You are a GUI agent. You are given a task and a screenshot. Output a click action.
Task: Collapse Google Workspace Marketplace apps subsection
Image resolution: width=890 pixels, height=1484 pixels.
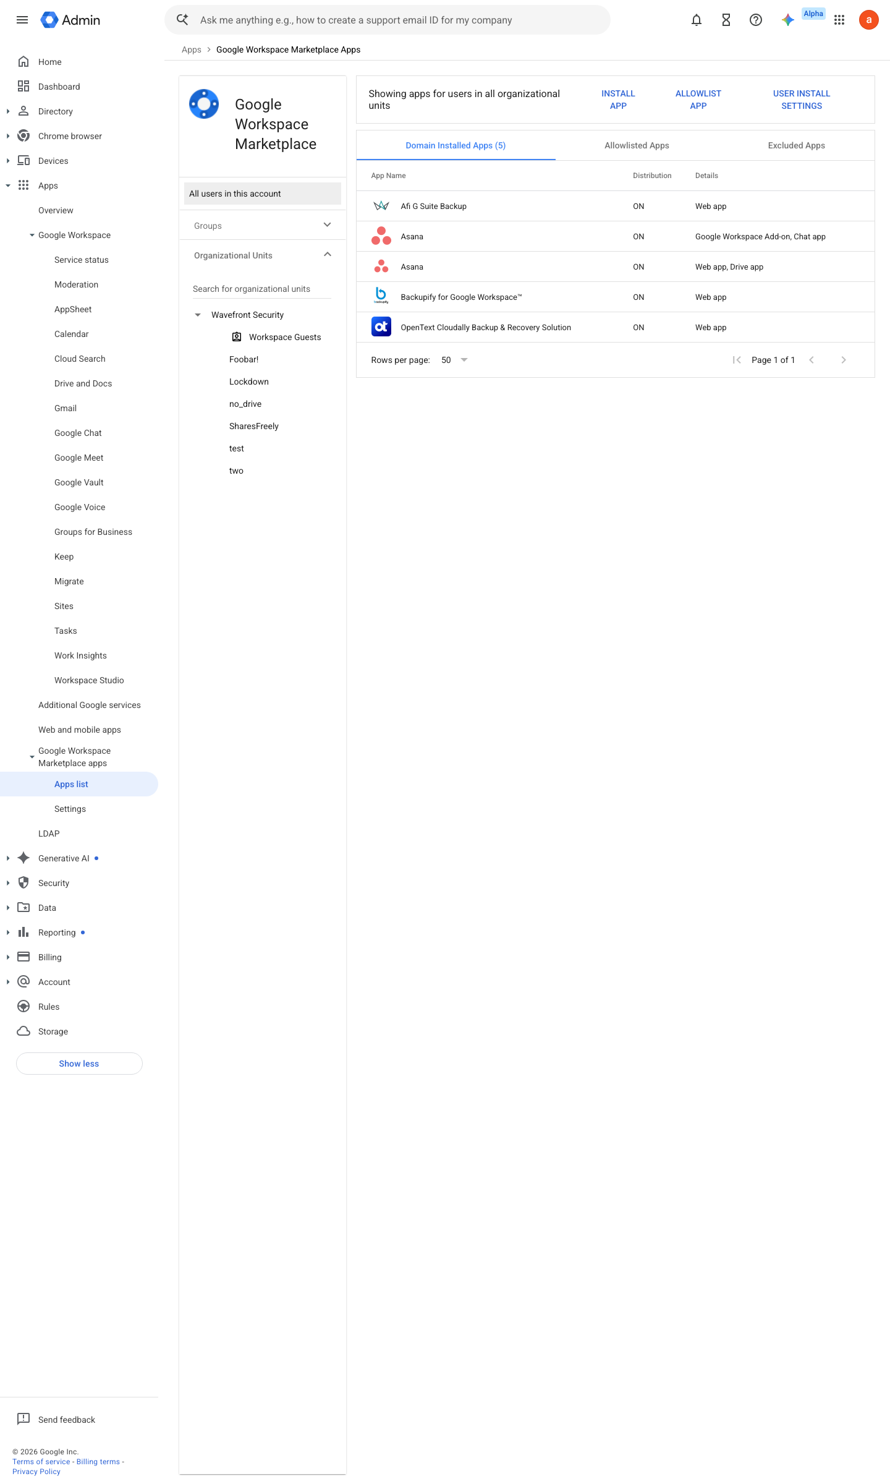click(32, 757)
